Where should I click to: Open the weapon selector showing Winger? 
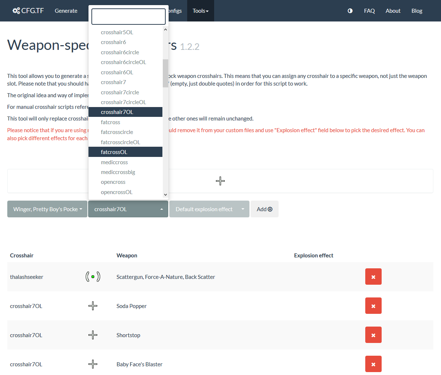point(47,209)
